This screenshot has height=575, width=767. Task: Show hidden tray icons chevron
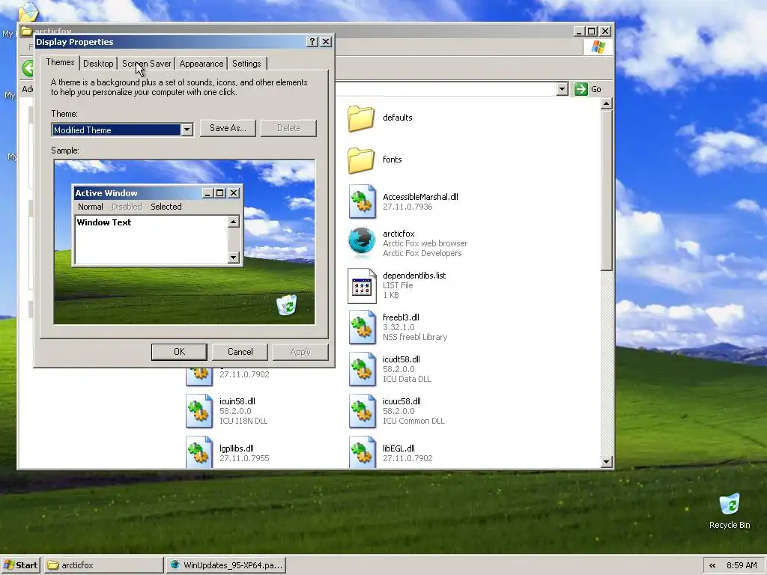pyautogui.click(x=712, y=565)
